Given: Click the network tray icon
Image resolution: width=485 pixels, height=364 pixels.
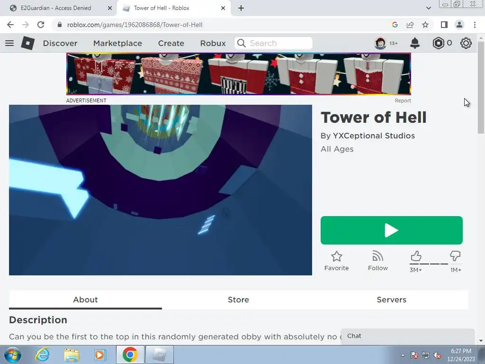Looking at the screenshot, I should [426, 355].
